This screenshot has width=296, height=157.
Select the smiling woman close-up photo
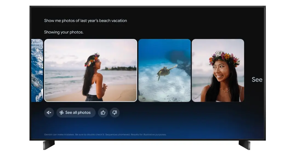point(218,70)
